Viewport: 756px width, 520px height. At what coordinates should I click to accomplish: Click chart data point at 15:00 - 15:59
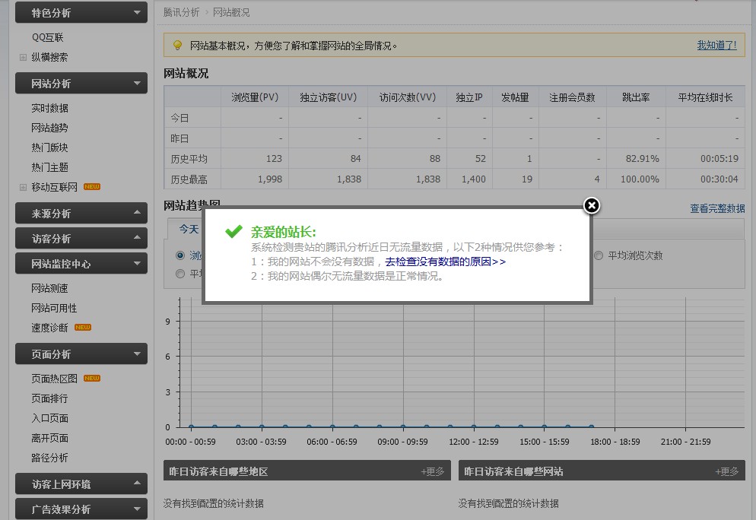pyautogui.click(x=545, y=427)
